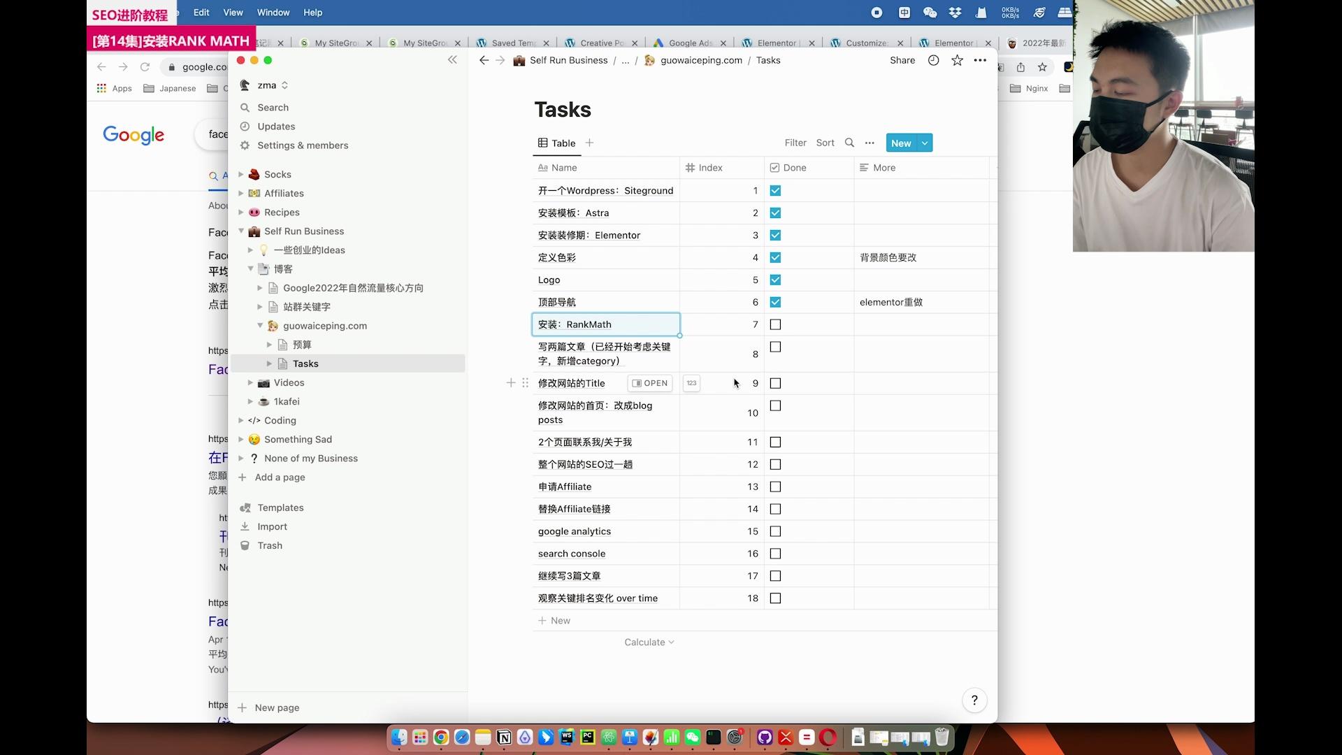Click Dropbox icon in the menu bar
This screenshot has height=755, width=1342.
(955, 13)
